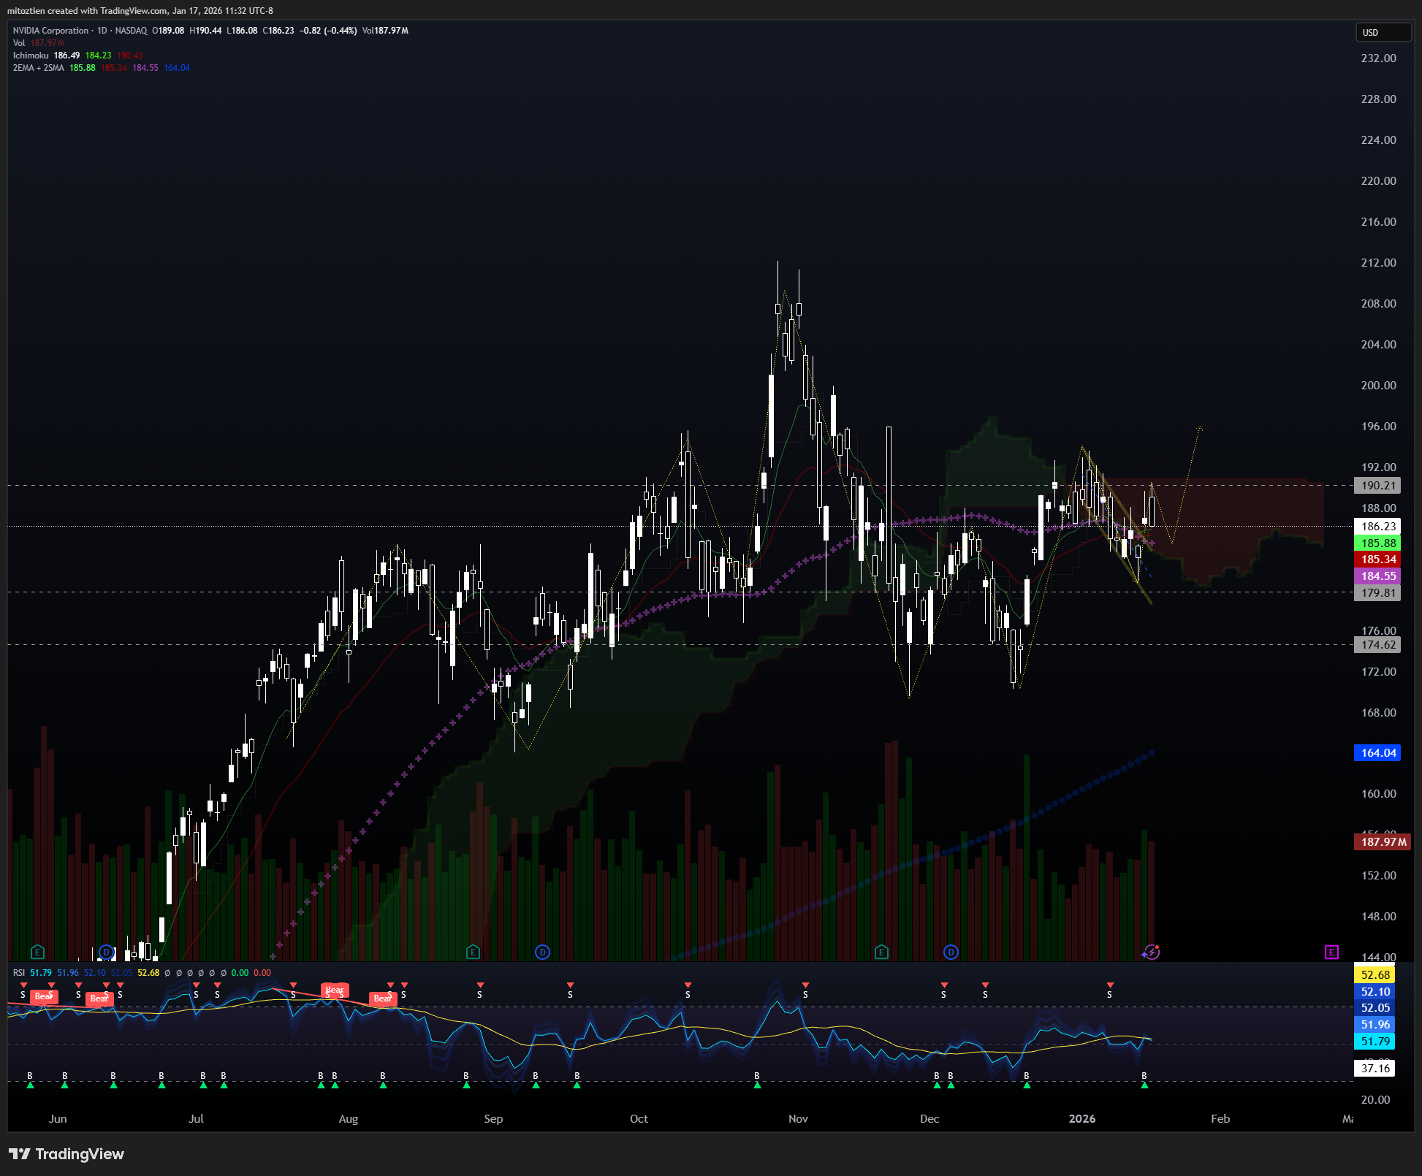Viewport: 1422px width, 1176px height.
Task: Click the 37.16 RSI axis label
Action: [x=1375, y=1069]
